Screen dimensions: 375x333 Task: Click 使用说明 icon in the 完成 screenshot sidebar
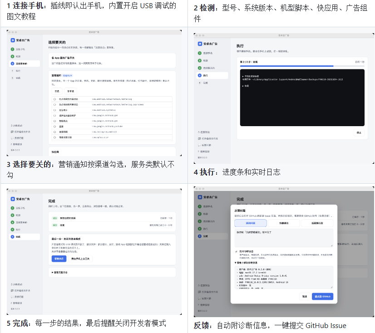(x=11, y=303)
